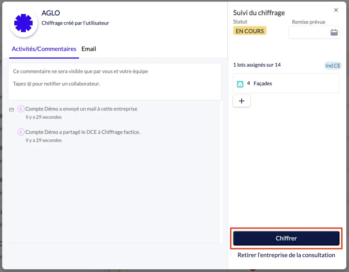Close the Suivi du chiffrage panel
The image size is (349, 272).
pos(336,10)
